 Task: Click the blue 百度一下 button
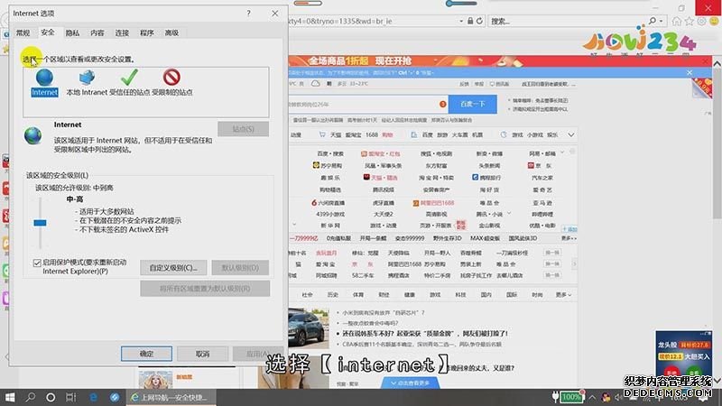(x=472, y=104)
